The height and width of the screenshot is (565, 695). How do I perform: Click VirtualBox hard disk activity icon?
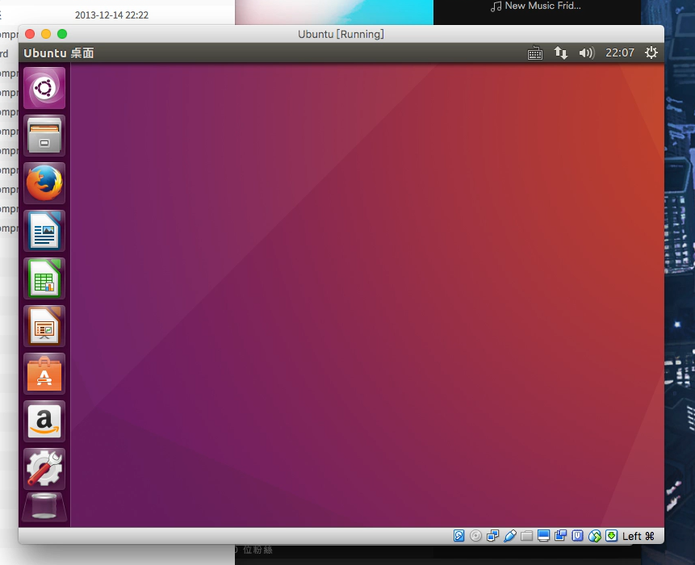tap(458, 536)
